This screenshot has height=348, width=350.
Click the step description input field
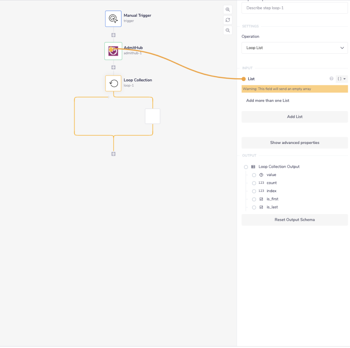click(x=294, y=8)
